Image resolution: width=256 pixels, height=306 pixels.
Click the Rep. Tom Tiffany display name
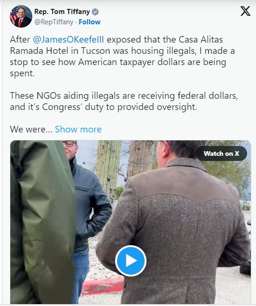click(62, 12)
